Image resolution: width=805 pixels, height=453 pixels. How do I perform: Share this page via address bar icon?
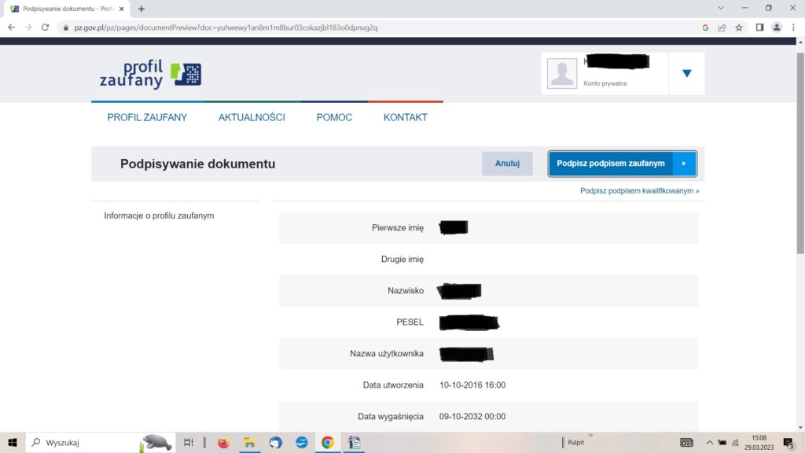[722, 28]
